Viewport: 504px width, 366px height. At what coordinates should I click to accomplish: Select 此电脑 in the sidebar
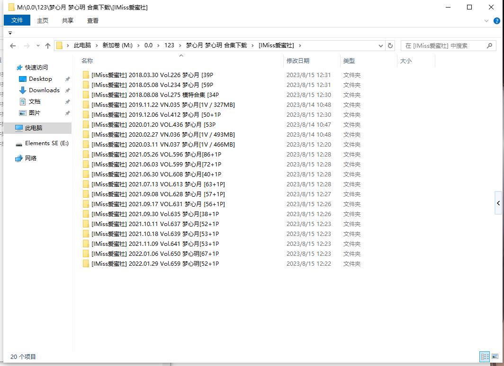tap(38, 128)
